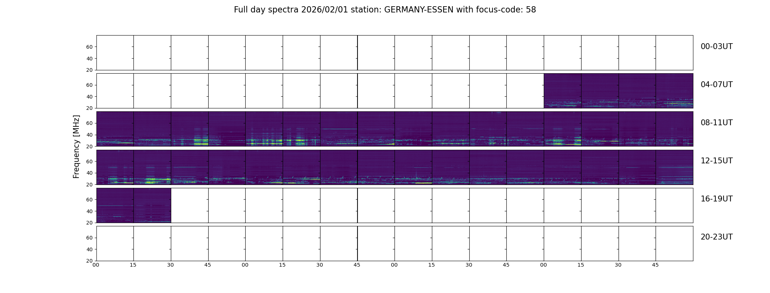Open the first spectrogram panel in the 08-11UT row

pos(115,129)
